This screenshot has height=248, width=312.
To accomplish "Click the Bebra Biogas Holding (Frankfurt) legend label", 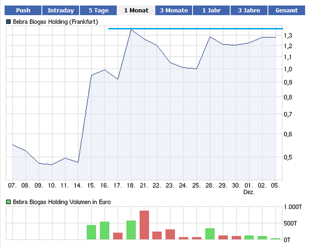I will (x=56, y=22).
